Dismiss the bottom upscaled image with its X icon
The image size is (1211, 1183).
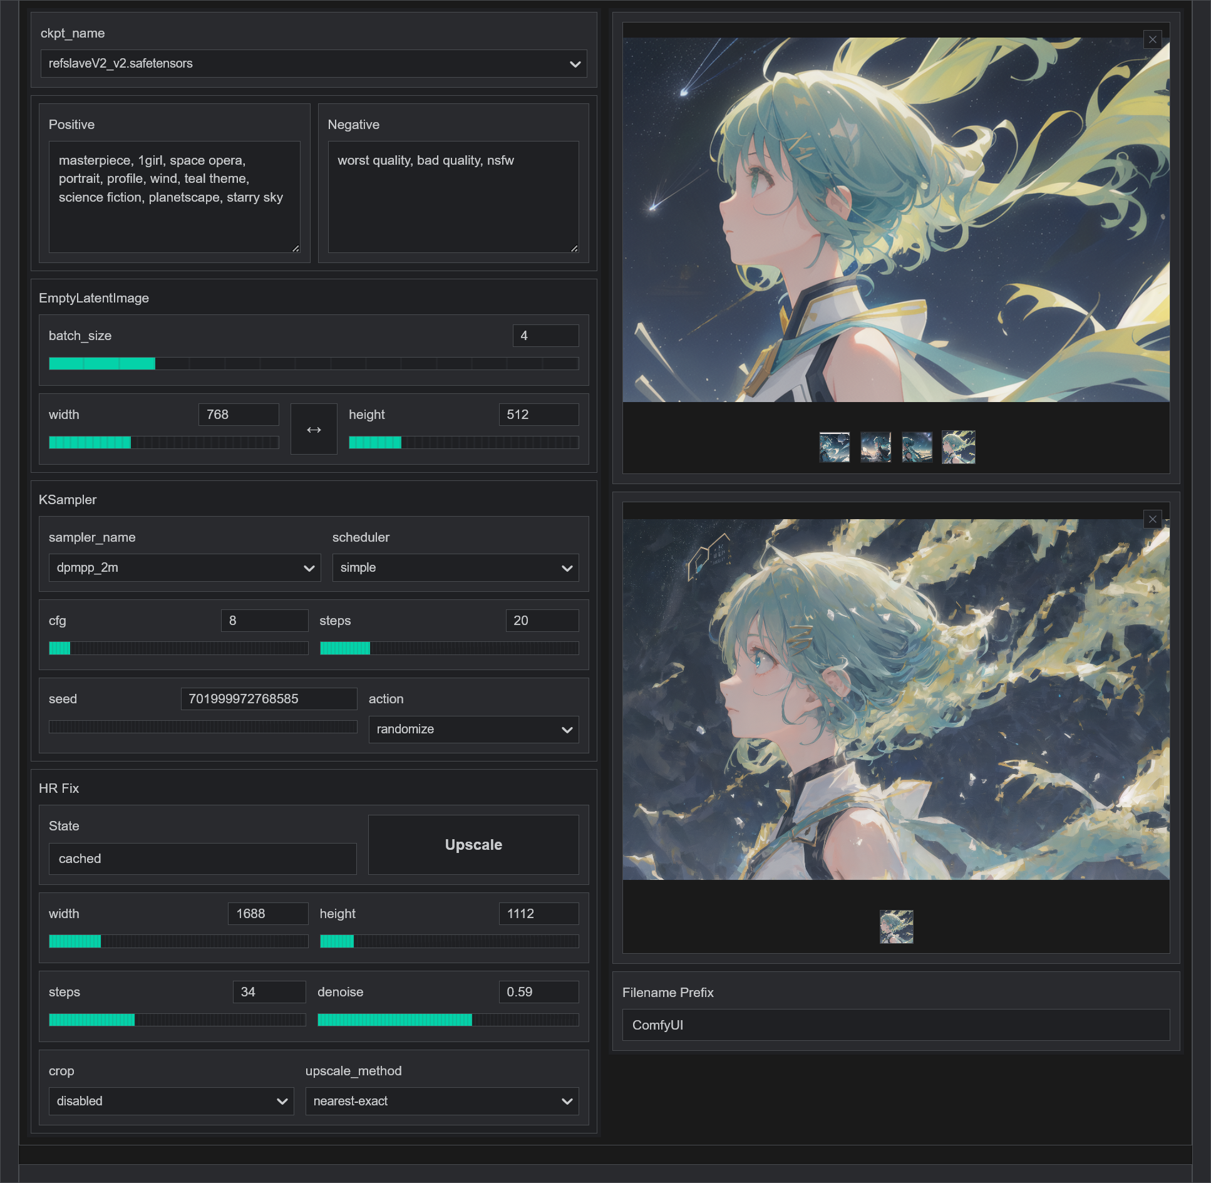point(1153,519)
